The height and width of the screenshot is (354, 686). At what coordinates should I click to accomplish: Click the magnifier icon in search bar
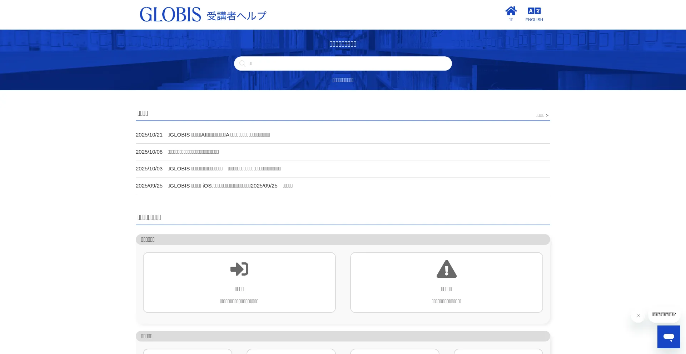242,63
